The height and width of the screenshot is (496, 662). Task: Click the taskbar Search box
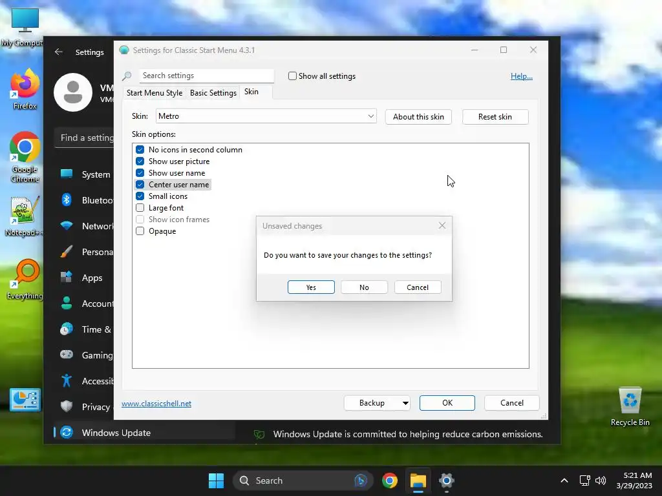[303, 480]
